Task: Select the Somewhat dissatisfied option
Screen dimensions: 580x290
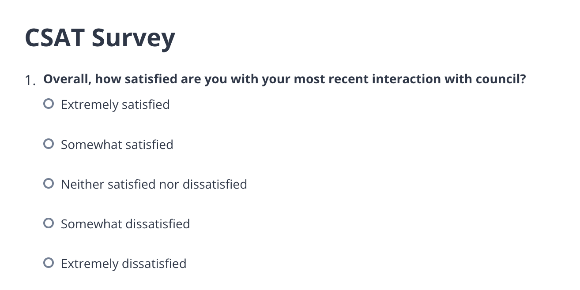Action: [48, 223]
